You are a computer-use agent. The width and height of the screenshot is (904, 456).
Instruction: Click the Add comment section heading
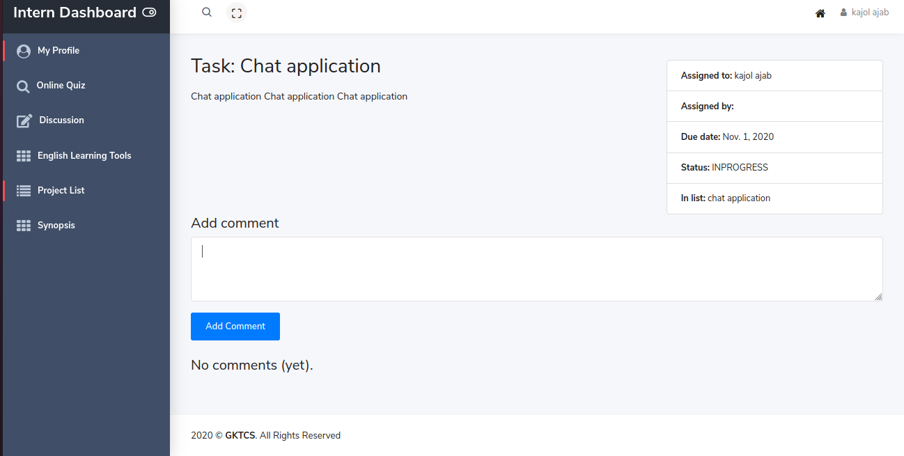click(235, 223)
